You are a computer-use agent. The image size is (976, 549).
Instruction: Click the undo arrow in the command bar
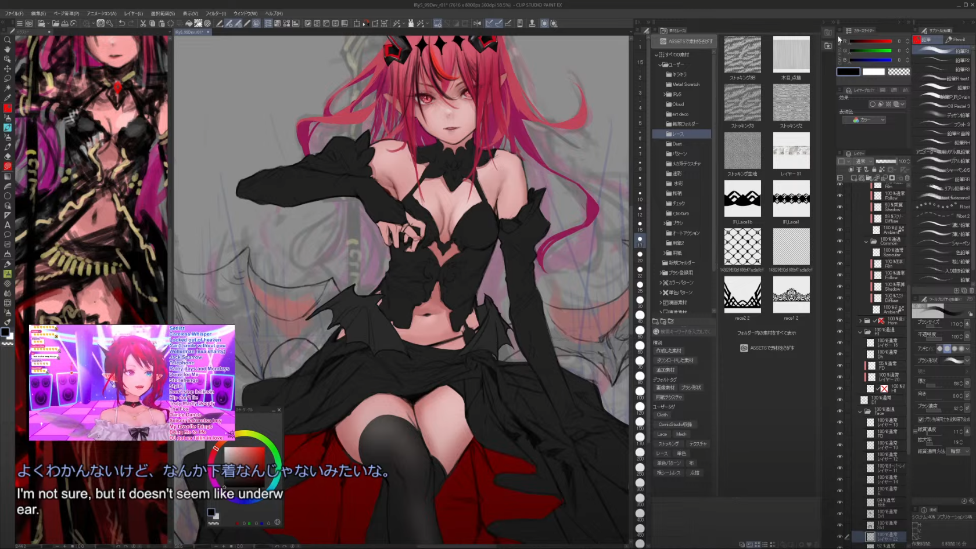click(121, 23)
